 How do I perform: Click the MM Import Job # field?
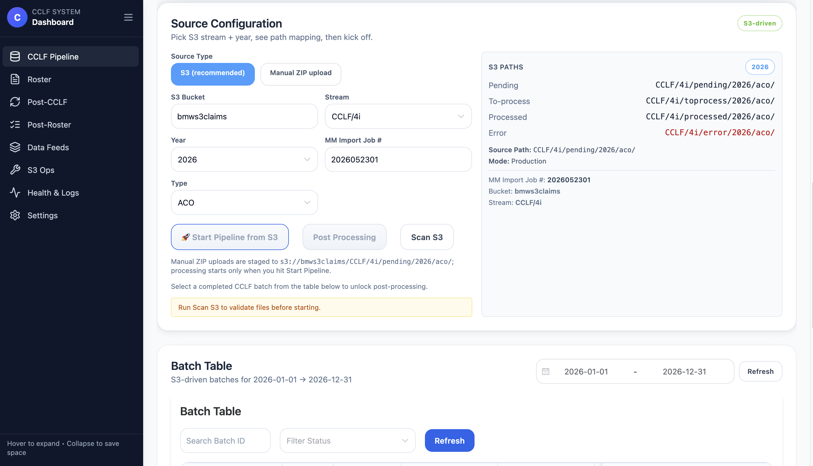click(x=398, y=159)
